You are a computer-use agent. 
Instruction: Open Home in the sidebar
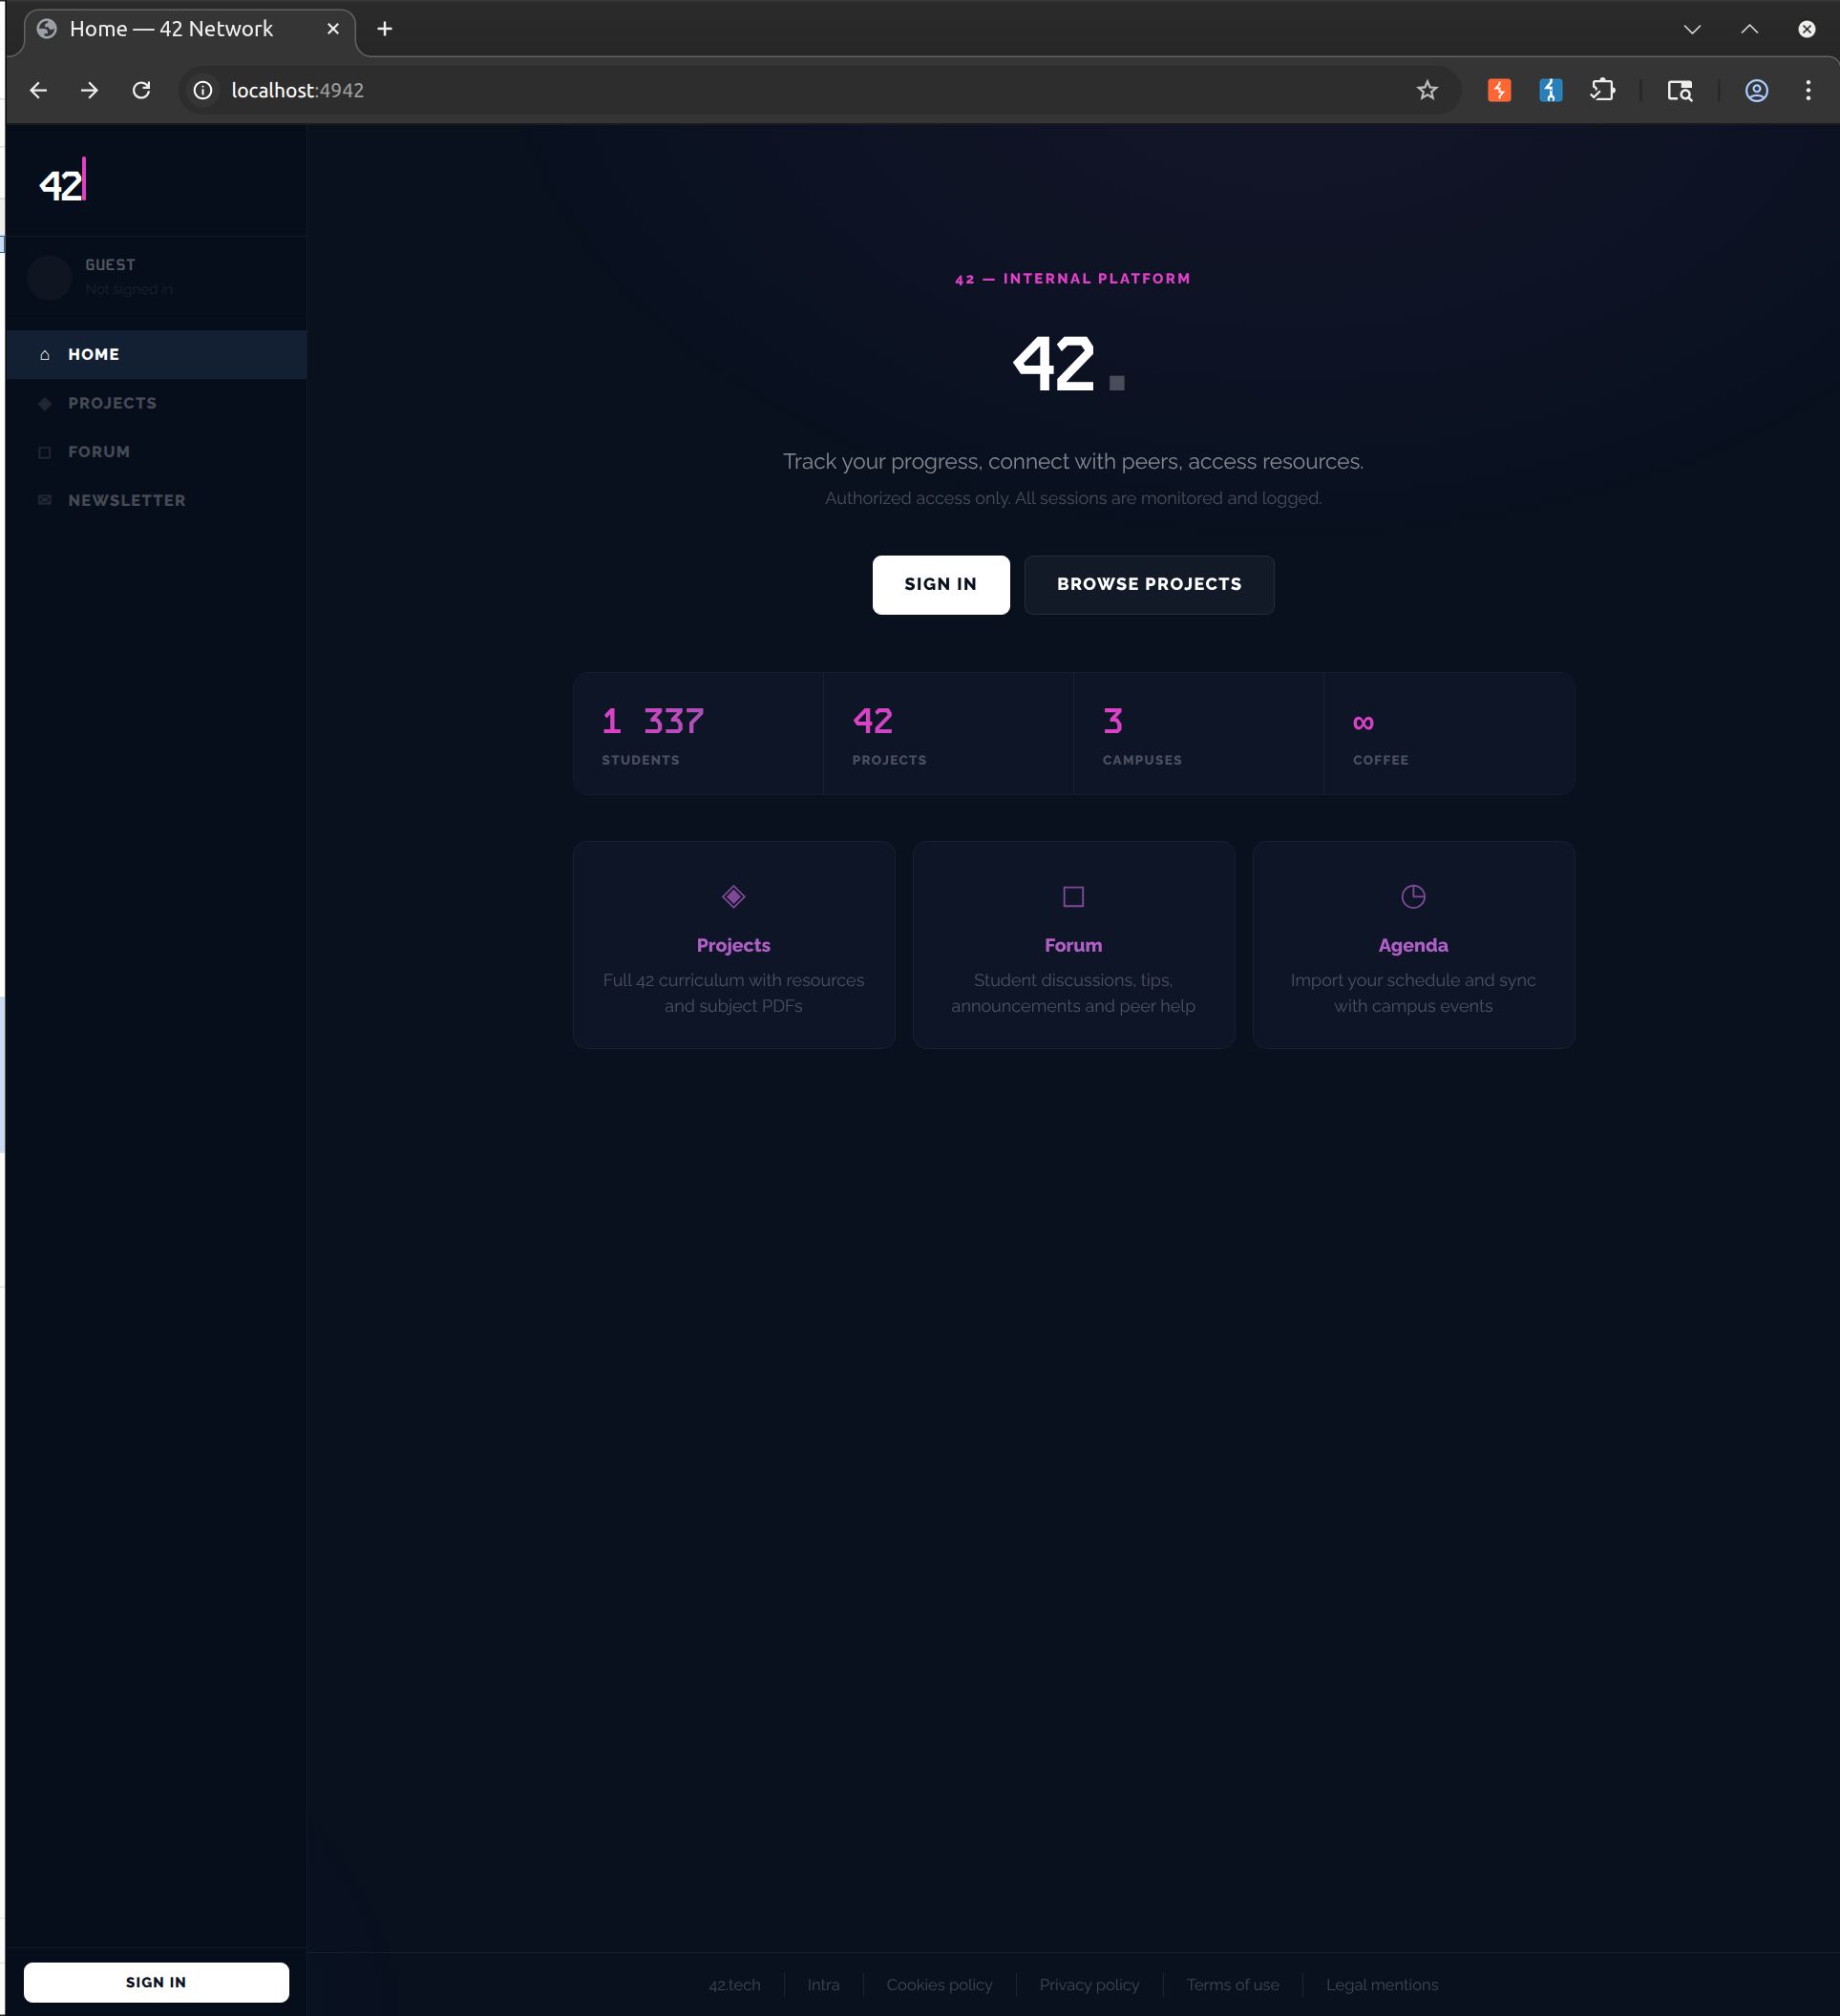tap(156, 355)
